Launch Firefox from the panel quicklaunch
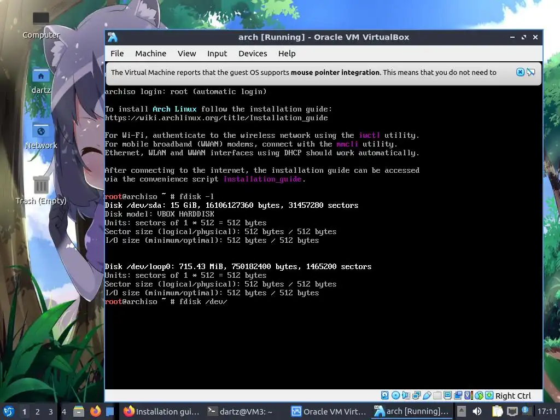The image size is (560, 420). coord(95,411)
